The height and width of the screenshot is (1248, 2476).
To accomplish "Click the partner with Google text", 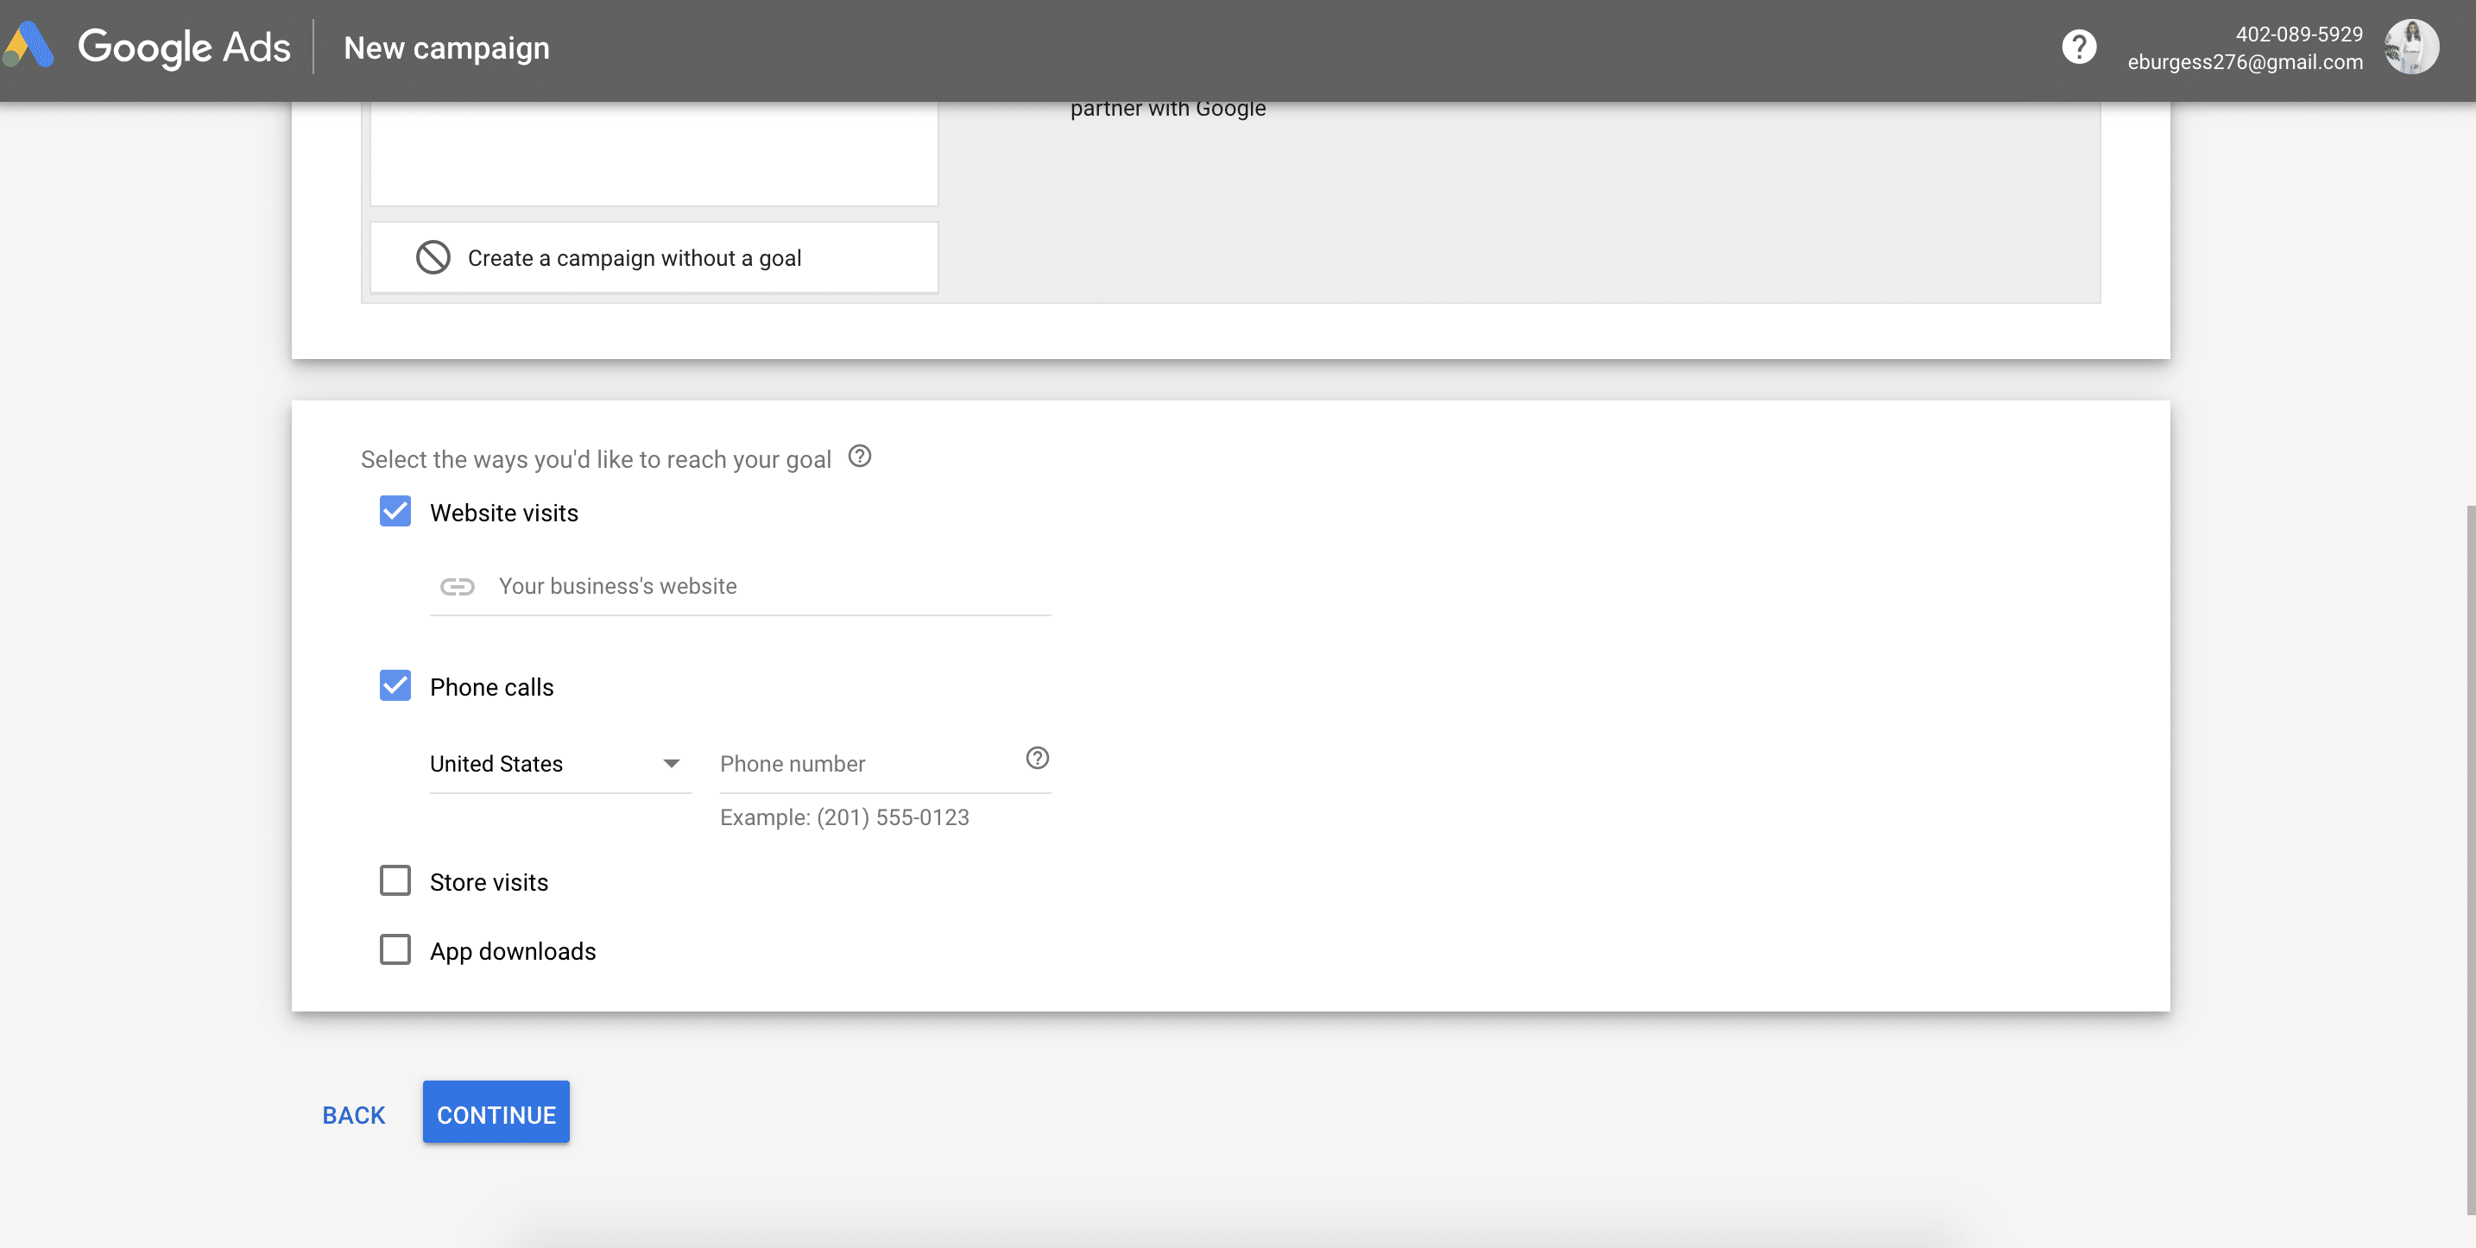I will (x=1168, y=109).
